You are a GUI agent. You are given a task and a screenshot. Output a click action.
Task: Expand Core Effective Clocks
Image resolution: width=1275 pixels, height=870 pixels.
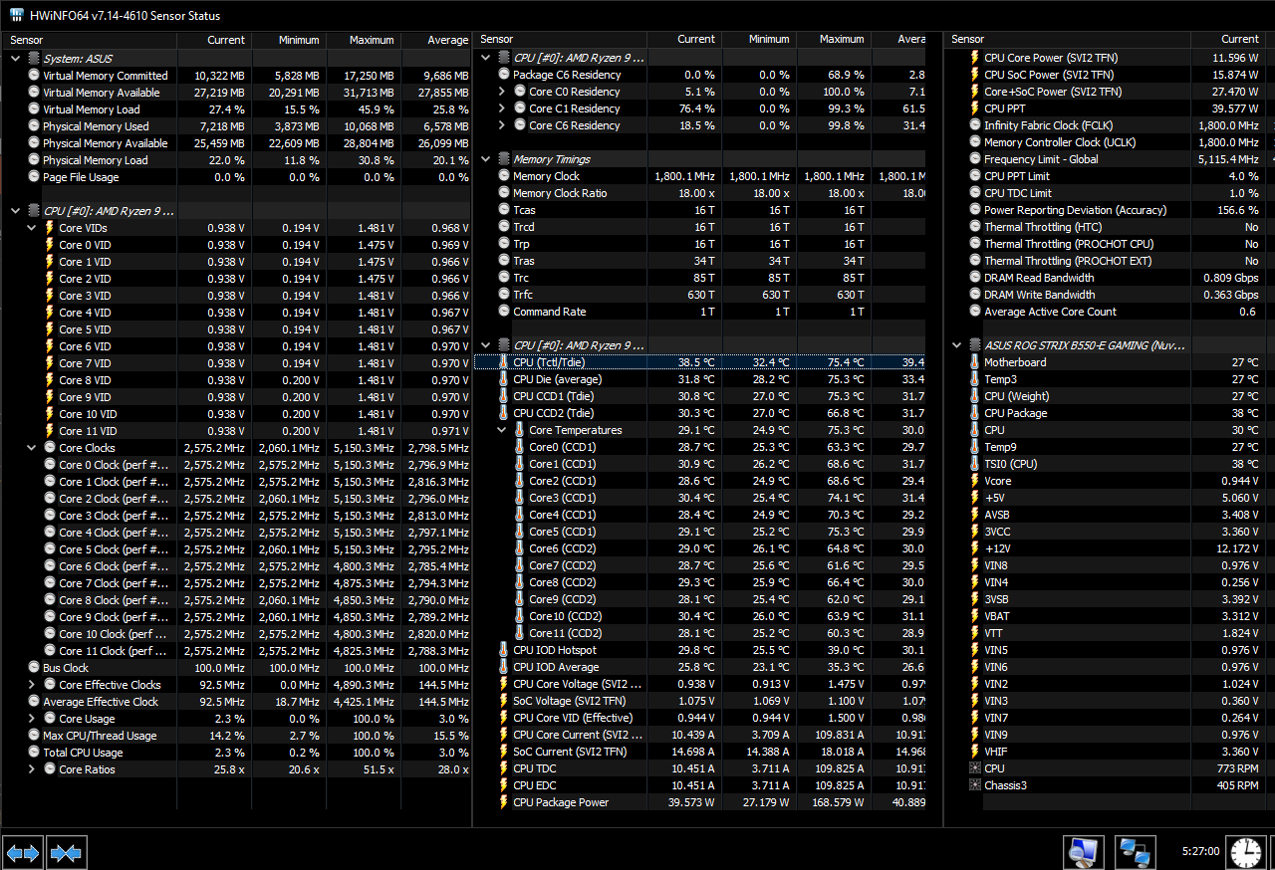(31, 685)
